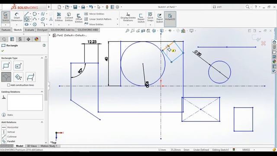277x156 pixels.
Task: Click the New document icon
Action: pyautogui.click(x=59, y=7)
